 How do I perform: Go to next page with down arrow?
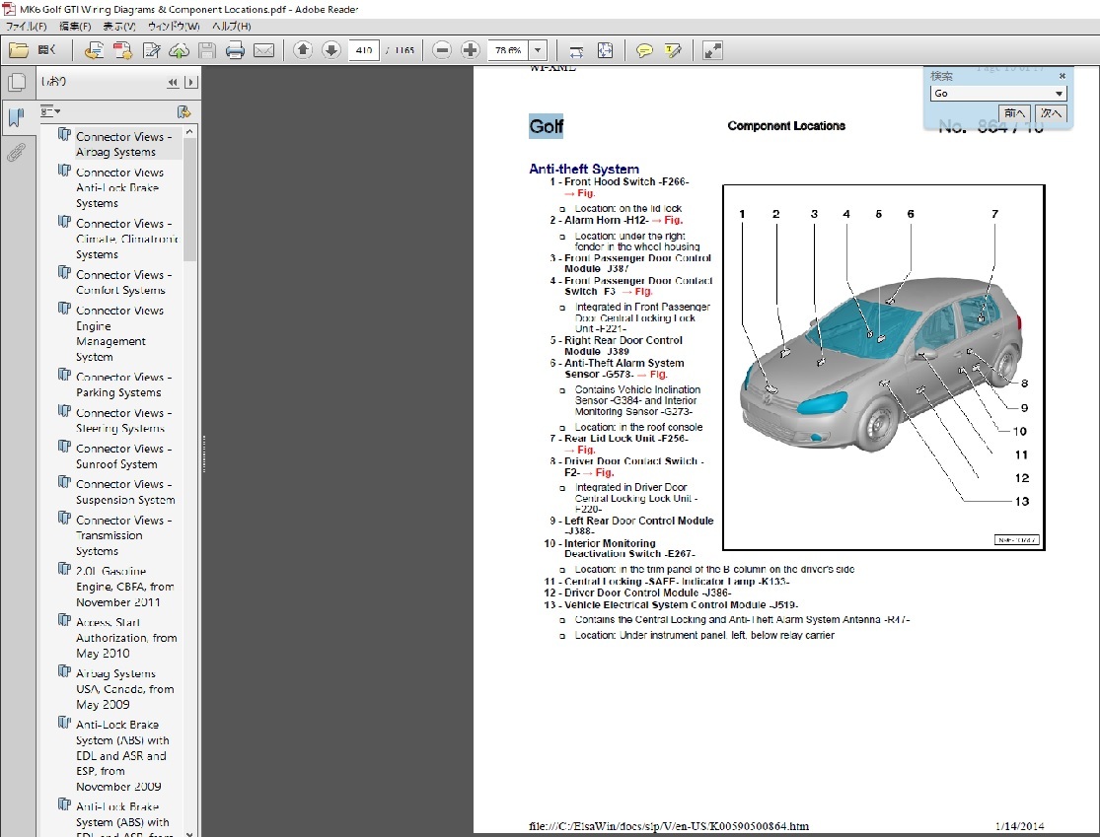pyautogui.click(x=331, y=49)
